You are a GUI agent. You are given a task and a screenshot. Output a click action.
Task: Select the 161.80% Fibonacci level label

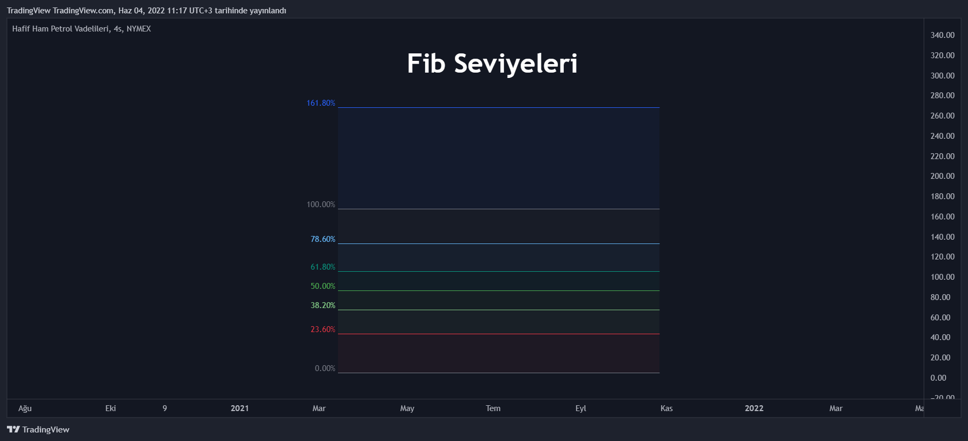321,103
